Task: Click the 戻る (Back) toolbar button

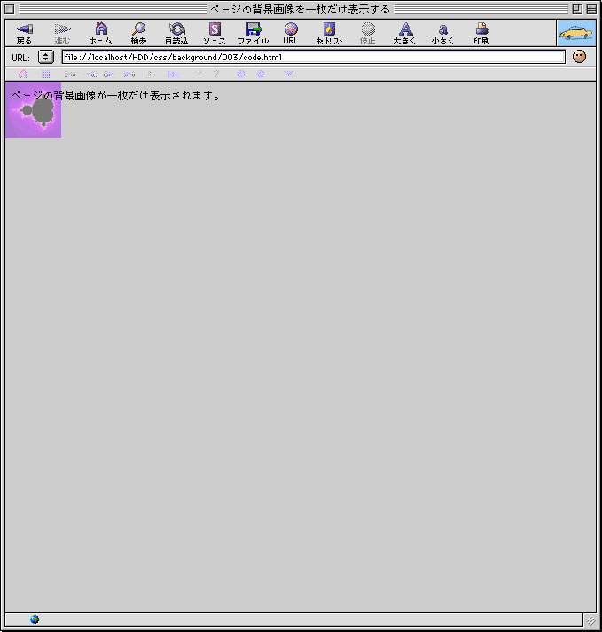Action: click(x=24, y=34)
